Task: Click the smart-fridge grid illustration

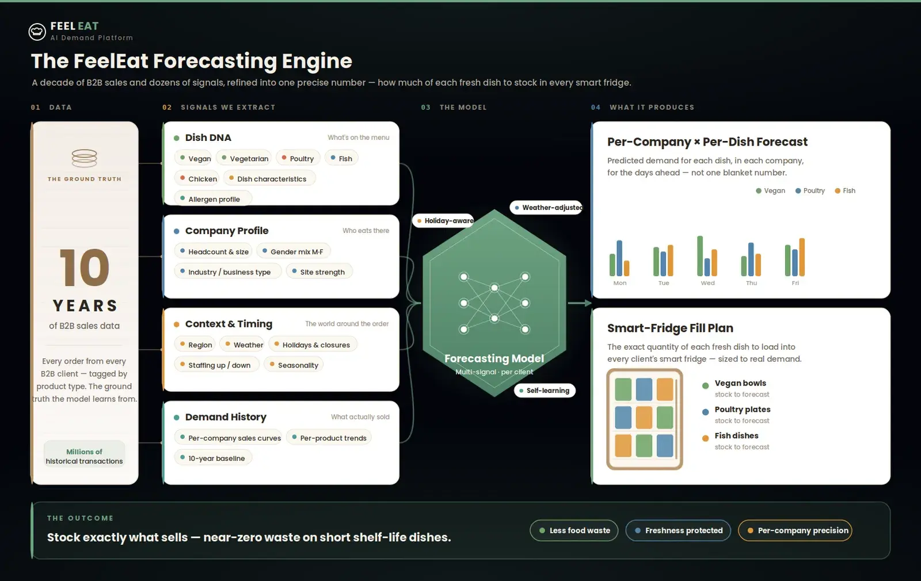Action: point(645,419)
